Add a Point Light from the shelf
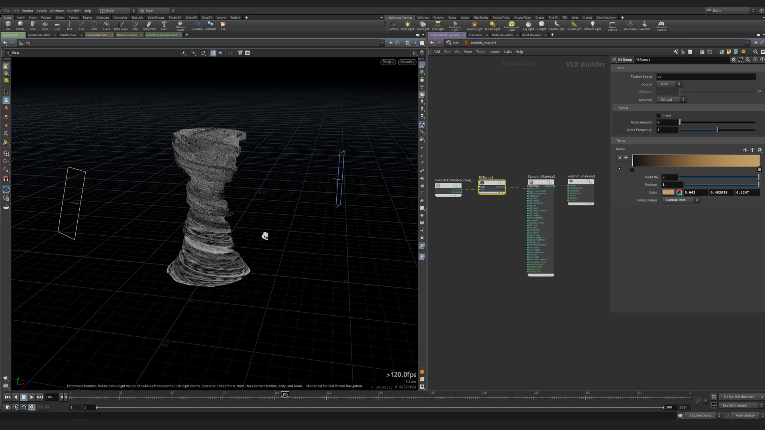Image resolution: width=765 pixels, height=430 pixels. point(407,25)
